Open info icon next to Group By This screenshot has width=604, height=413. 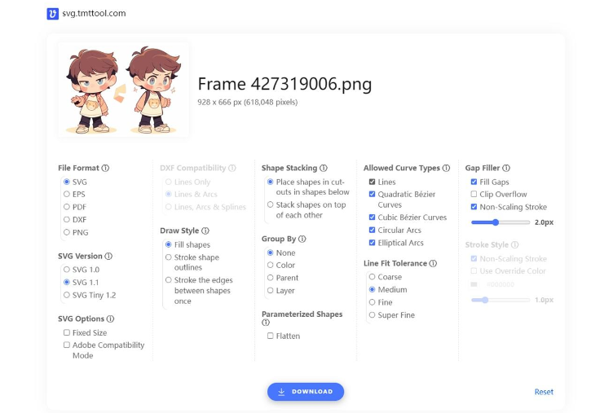[302, 239]
